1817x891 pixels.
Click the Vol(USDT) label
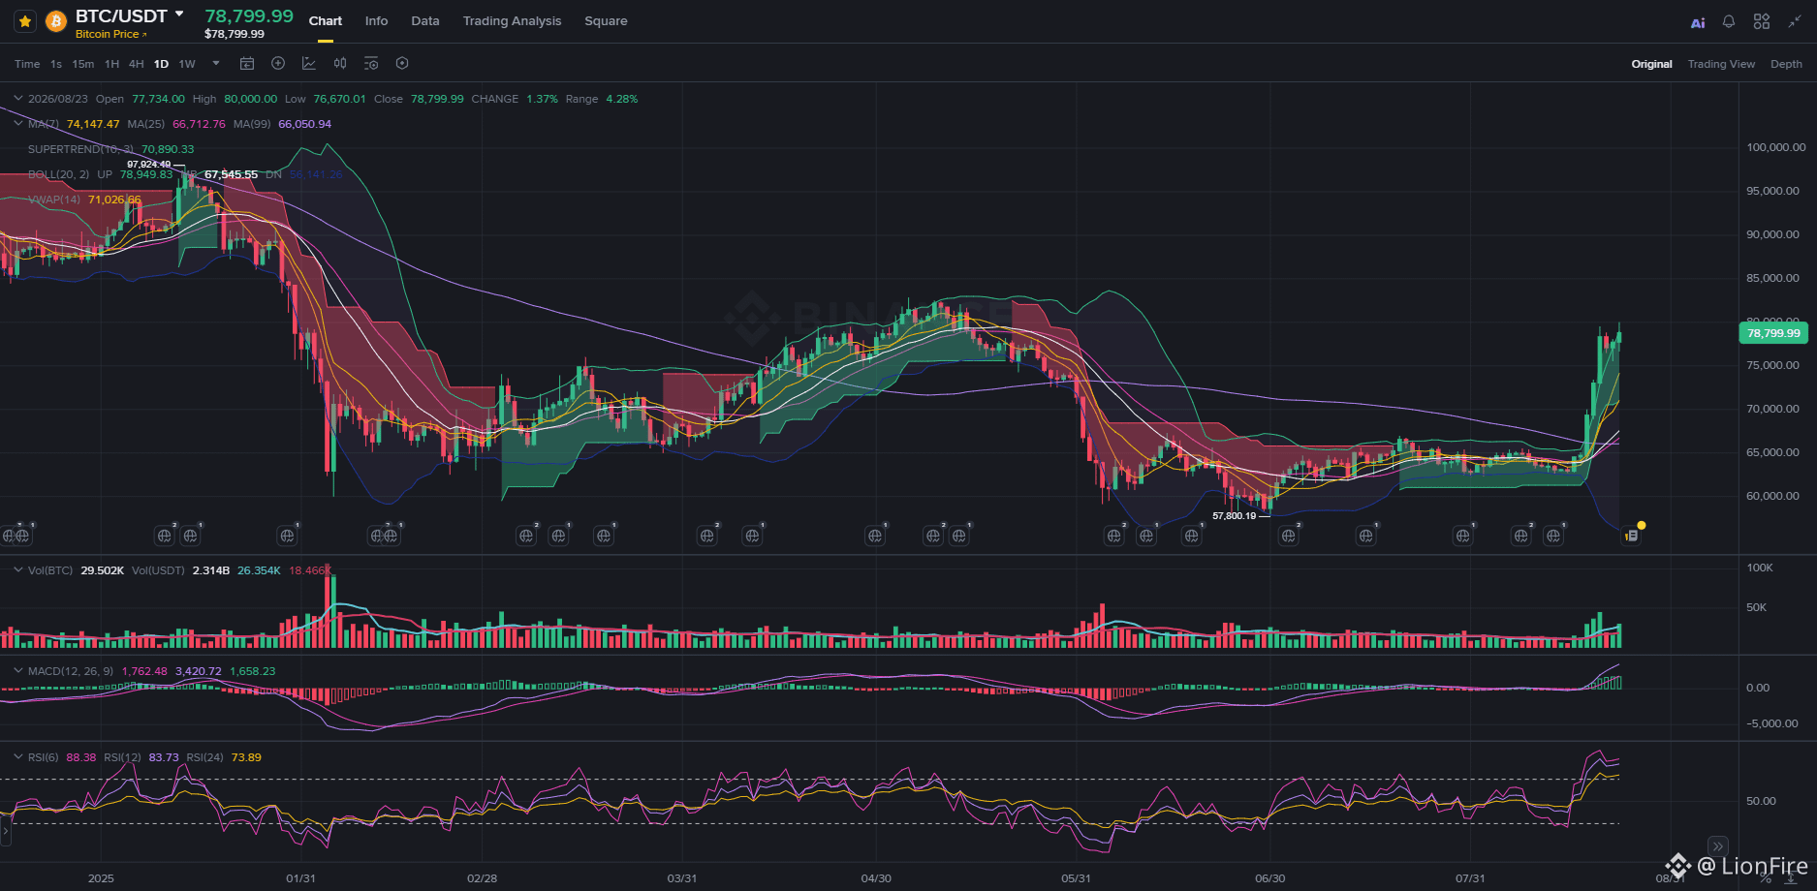pyautogui.click(x=158, y=570)
